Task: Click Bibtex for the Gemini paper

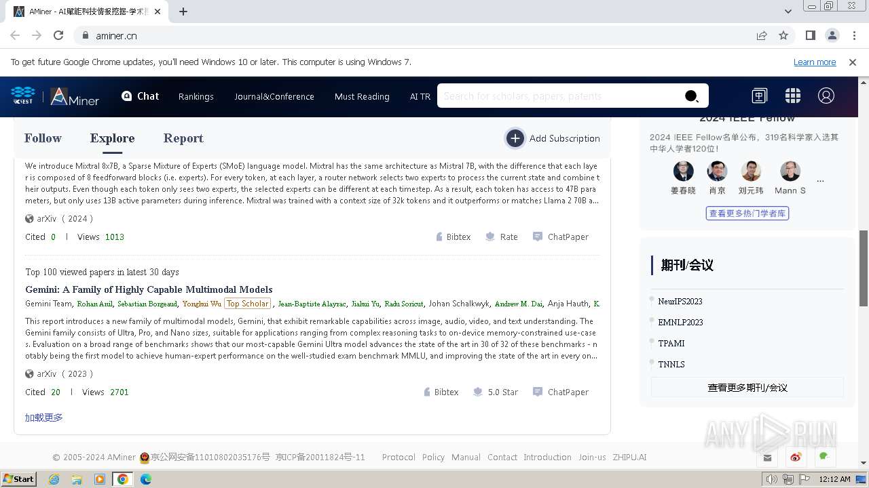Action: click(x=441, y=392)
